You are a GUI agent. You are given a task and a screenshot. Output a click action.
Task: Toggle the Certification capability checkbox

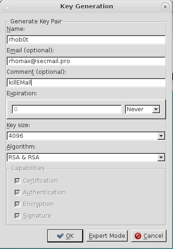(17, 181)
